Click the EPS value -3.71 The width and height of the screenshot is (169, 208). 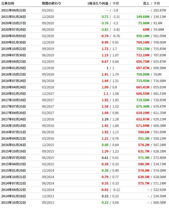[104, 17]
